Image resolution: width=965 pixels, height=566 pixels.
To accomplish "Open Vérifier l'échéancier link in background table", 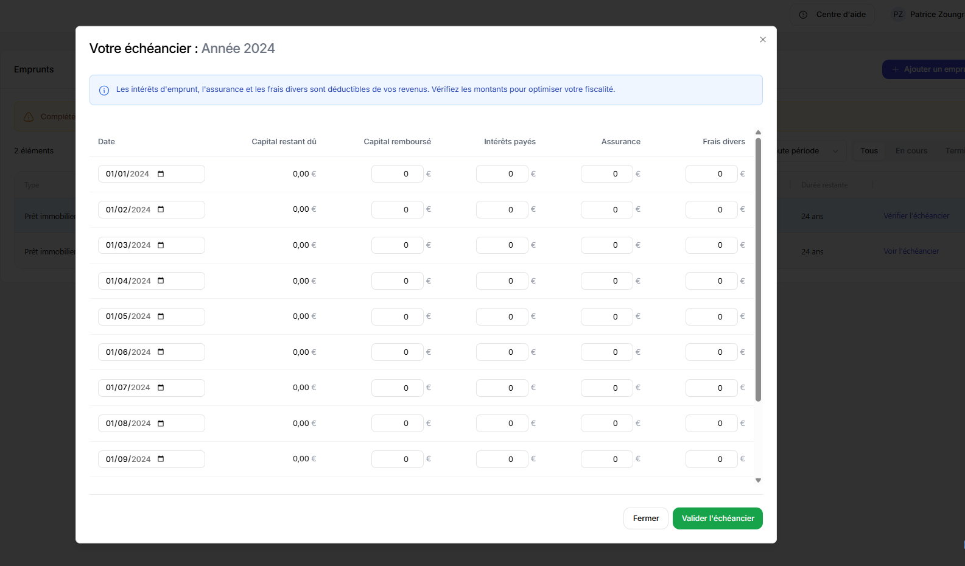I will [x=916, y=216].
